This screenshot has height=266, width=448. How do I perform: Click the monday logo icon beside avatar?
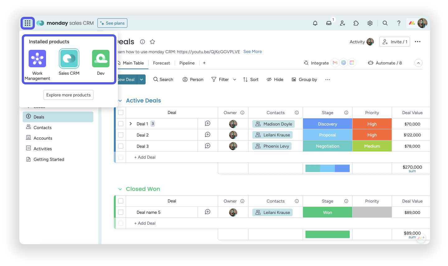412,23
